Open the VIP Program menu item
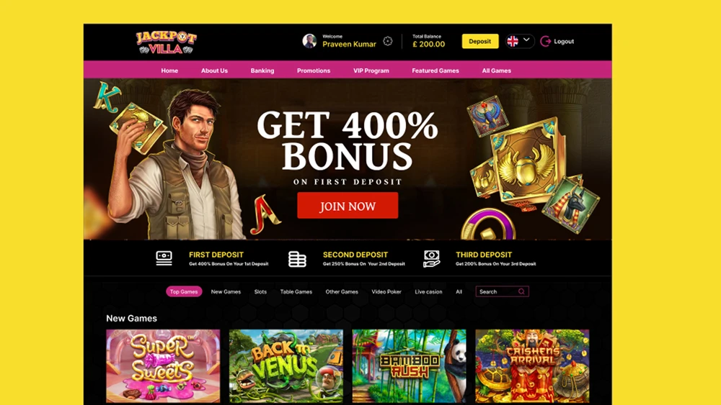The image size is (721, 405). coord(371,70)
